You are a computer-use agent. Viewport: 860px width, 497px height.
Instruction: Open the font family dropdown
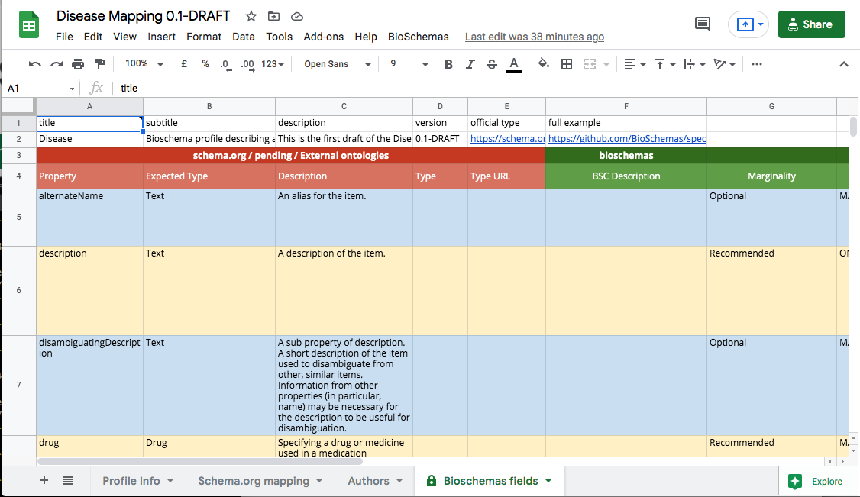click(336, 64)
